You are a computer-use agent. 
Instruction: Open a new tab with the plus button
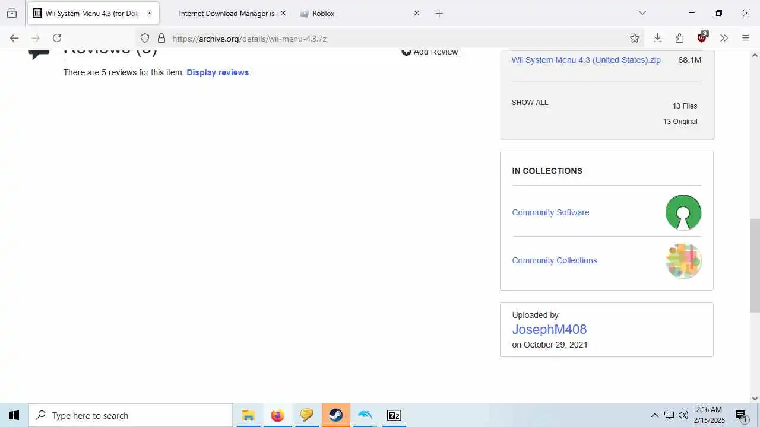[439, 13]
